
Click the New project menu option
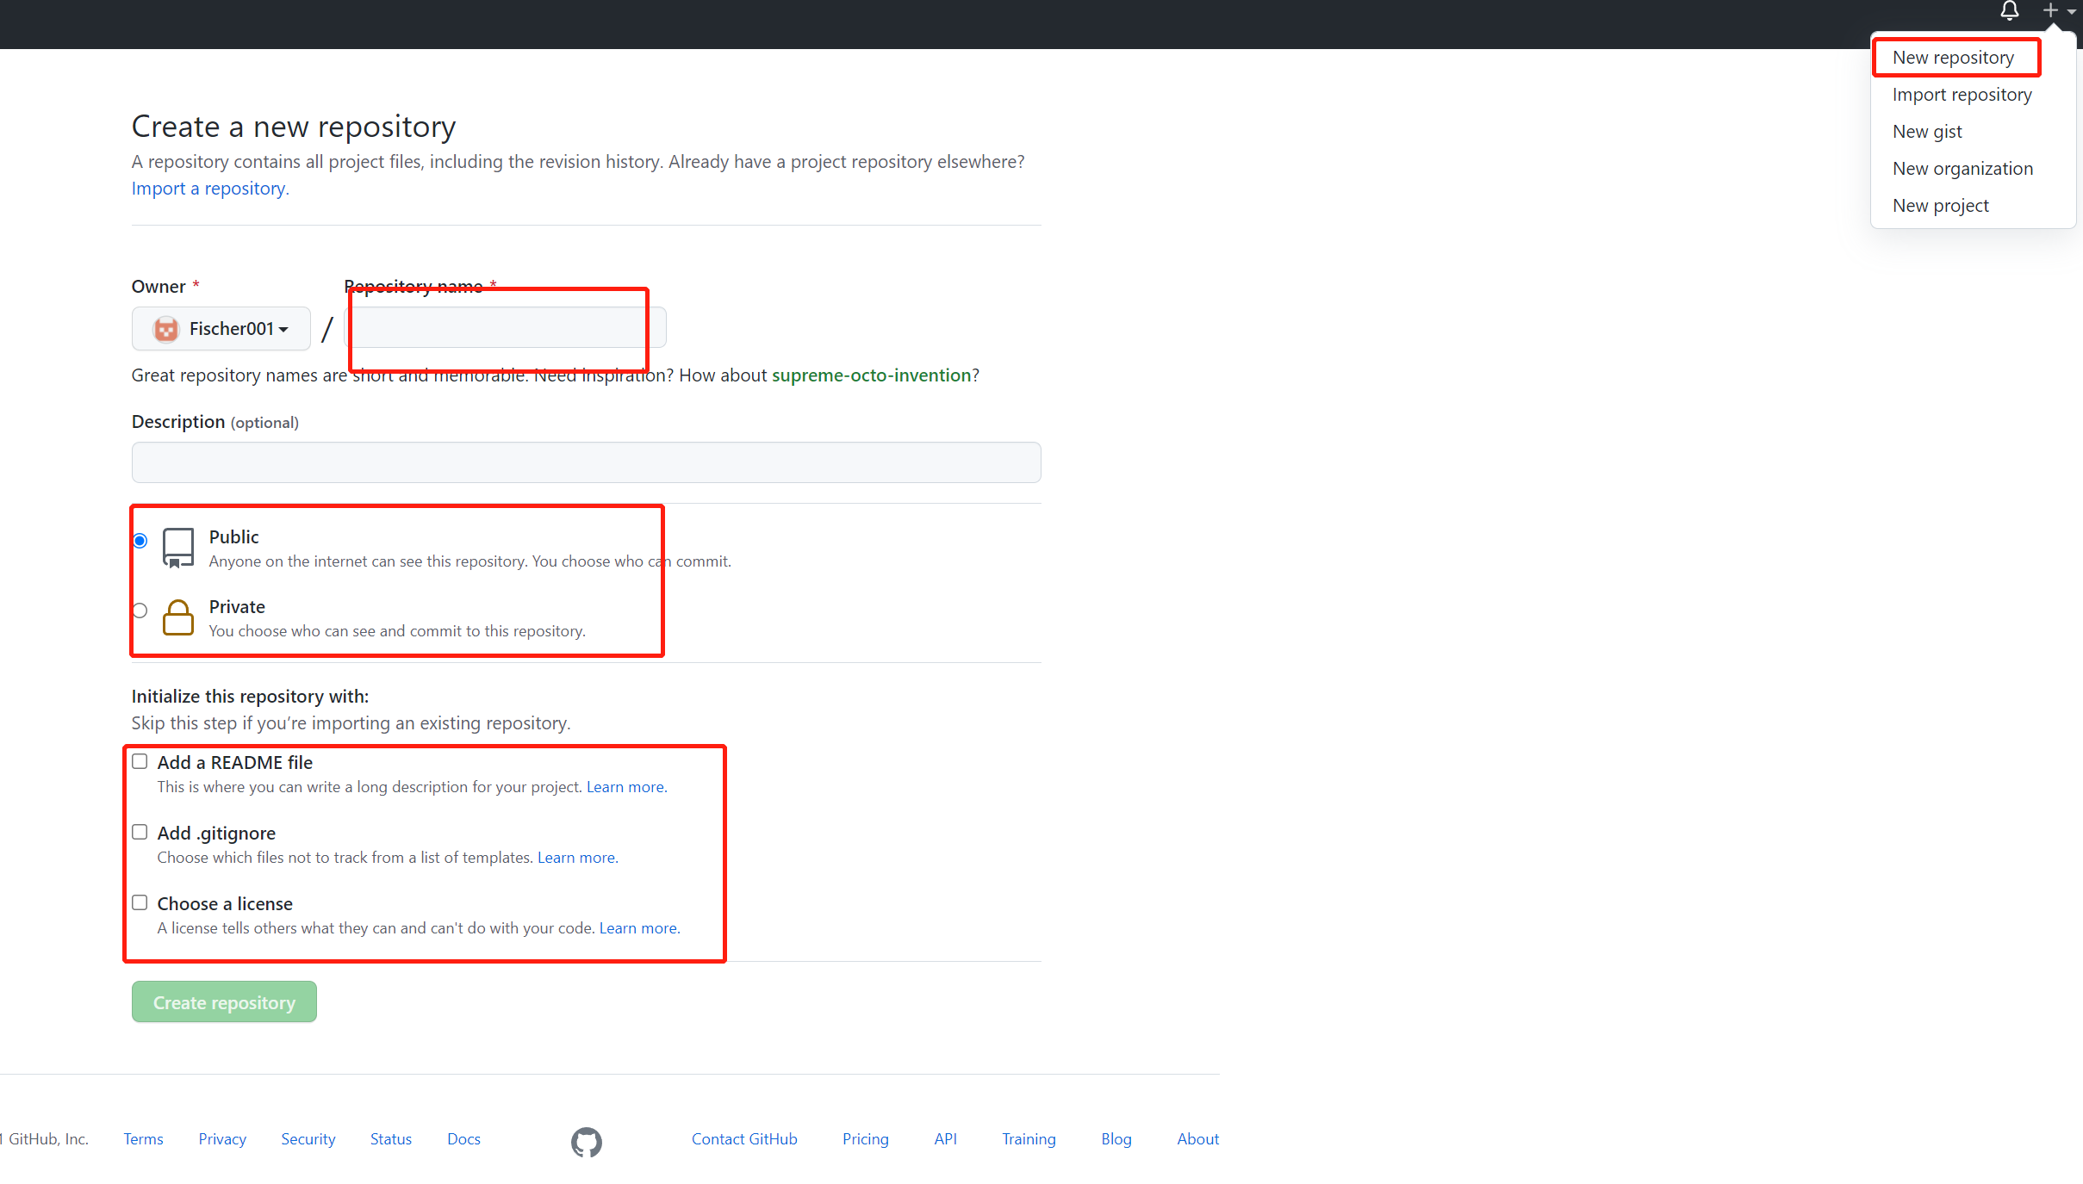click(x=1942, y=204)
